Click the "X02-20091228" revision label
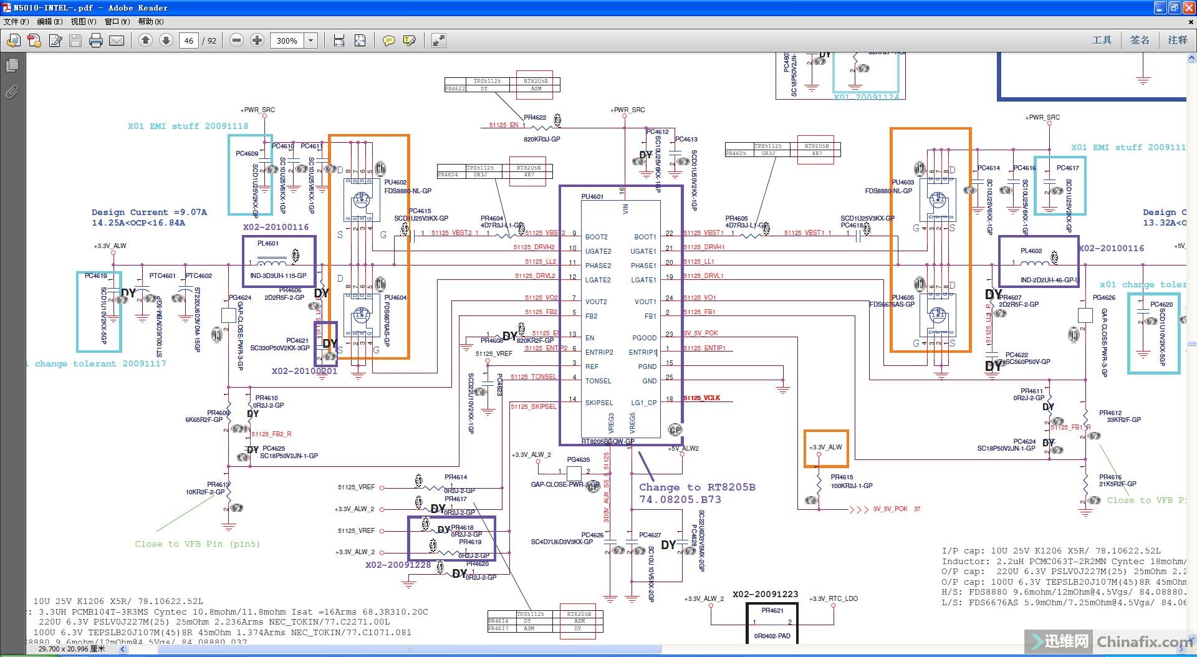 tap(398, 565)
